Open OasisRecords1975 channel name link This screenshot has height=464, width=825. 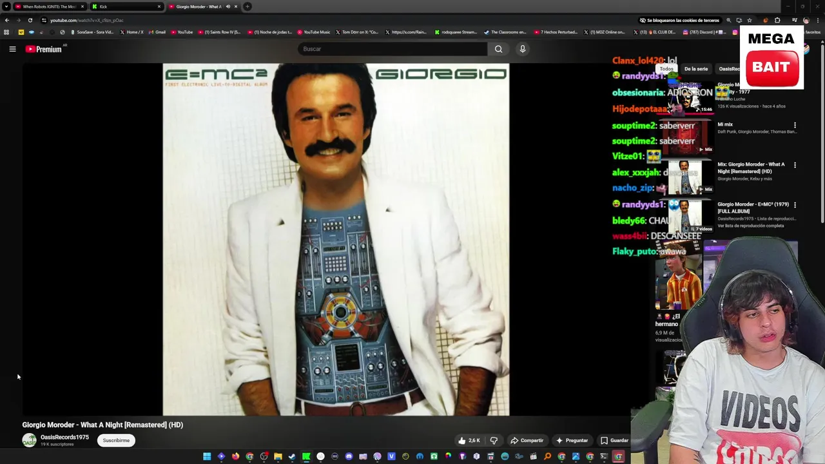pos(64,437)
